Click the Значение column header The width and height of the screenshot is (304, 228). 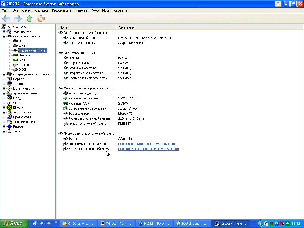[174, 27]
